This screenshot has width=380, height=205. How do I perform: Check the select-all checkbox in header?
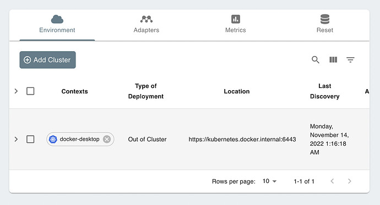(30, 91)
